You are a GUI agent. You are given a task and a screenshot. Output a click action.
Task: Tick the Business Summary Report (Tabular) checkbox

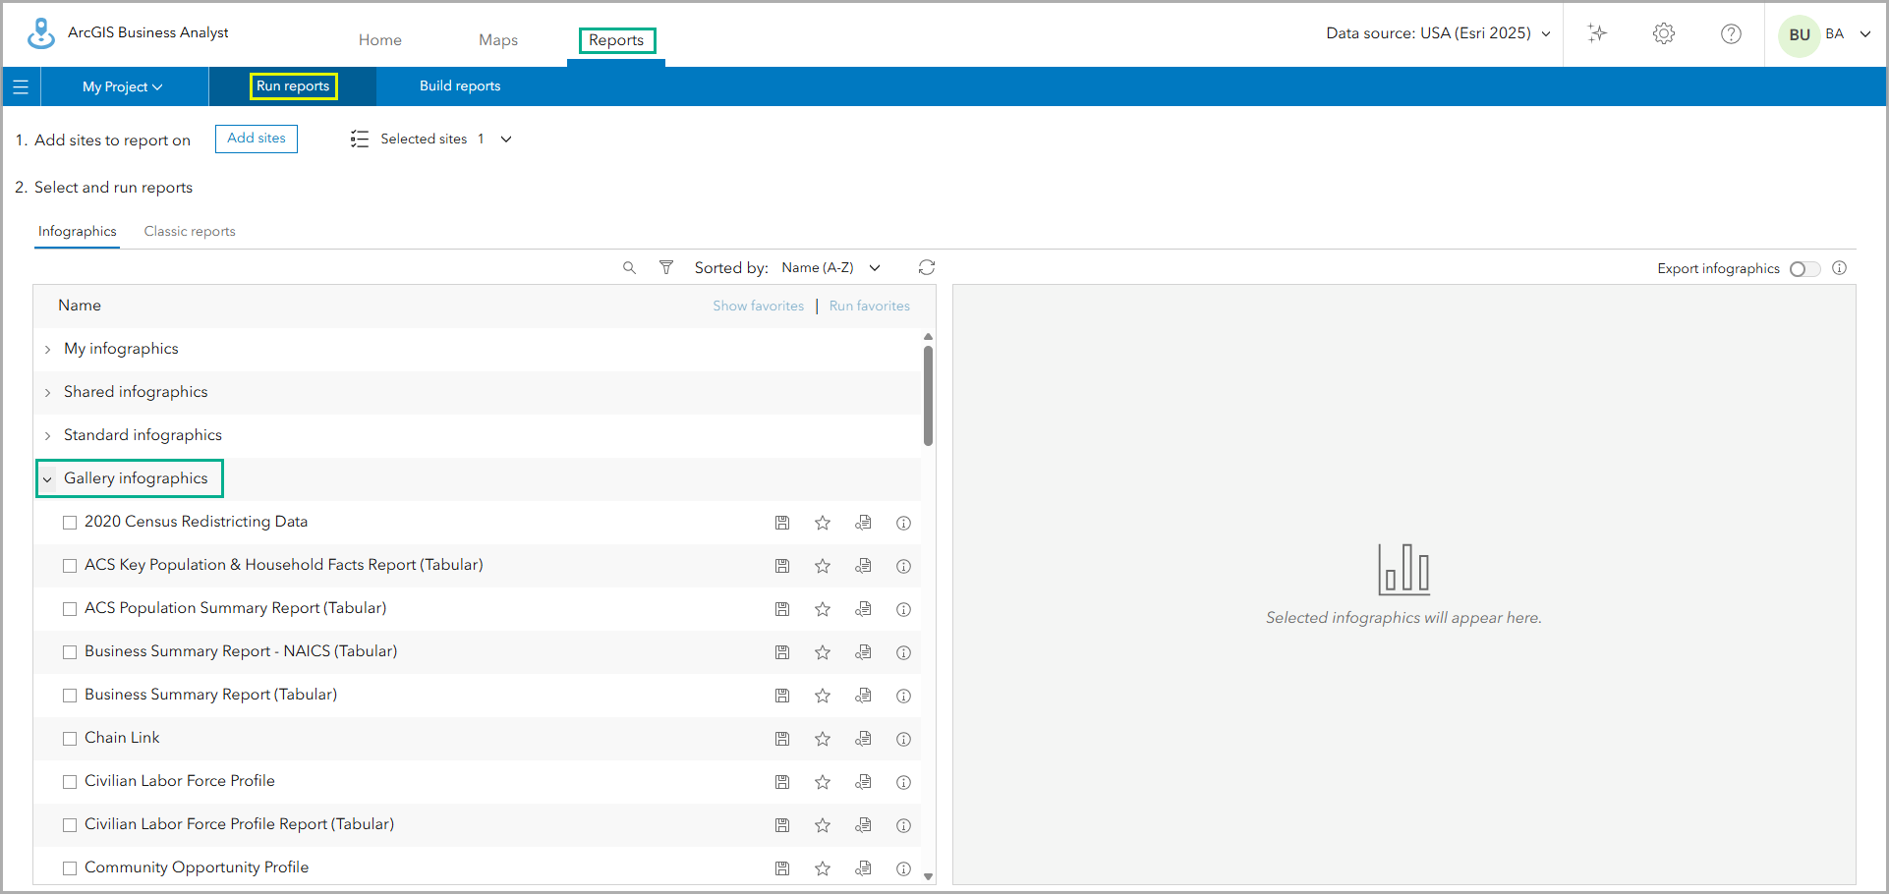70,696
